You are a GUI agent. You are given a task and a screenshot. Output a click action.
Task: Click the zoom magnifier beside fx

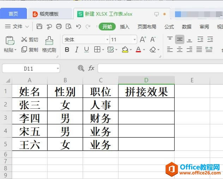click(x=81, y=68)
